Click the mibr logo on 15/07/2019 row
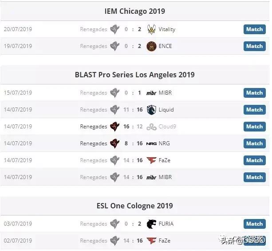The height and width of the screenshot is (251, 272). point(151,93)
